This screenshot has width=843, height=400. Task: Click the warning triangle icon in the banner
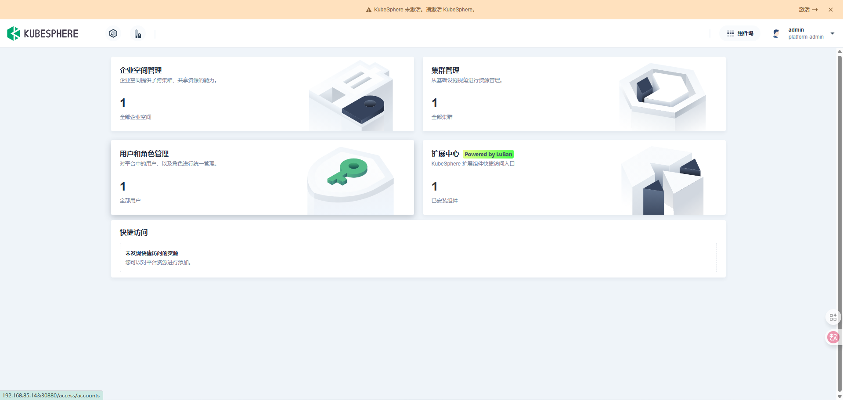click(x=369, y=10)
